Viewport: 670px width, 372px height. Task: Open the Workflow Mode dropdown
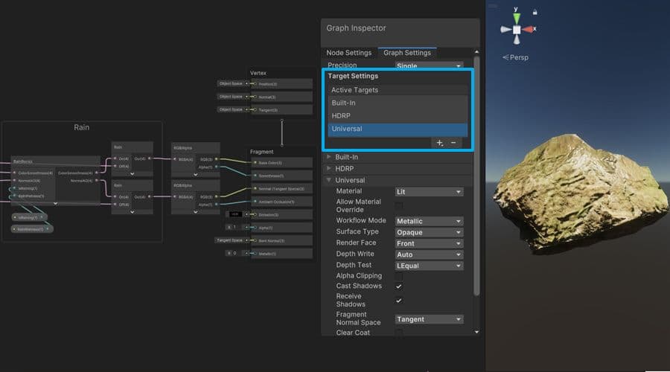point(429,221)
